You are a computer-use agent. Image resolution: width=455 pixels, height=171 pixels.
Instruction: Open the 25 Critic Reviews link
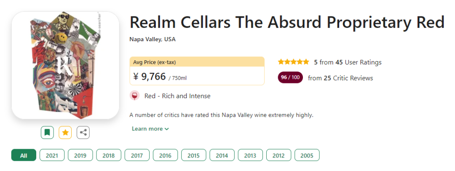pos(340,78)
